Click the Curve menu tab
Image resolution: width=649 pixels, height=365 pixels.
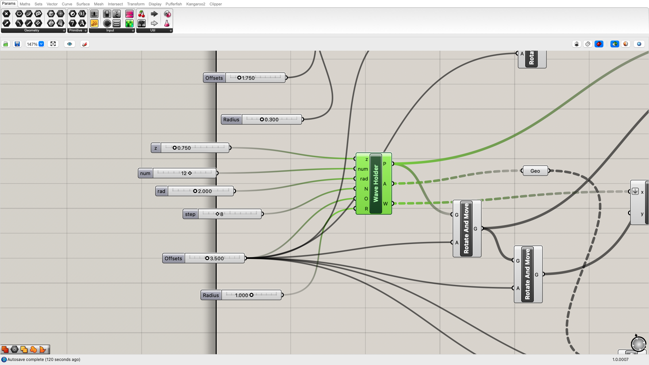pyautogui.click(x=66, y=4)
